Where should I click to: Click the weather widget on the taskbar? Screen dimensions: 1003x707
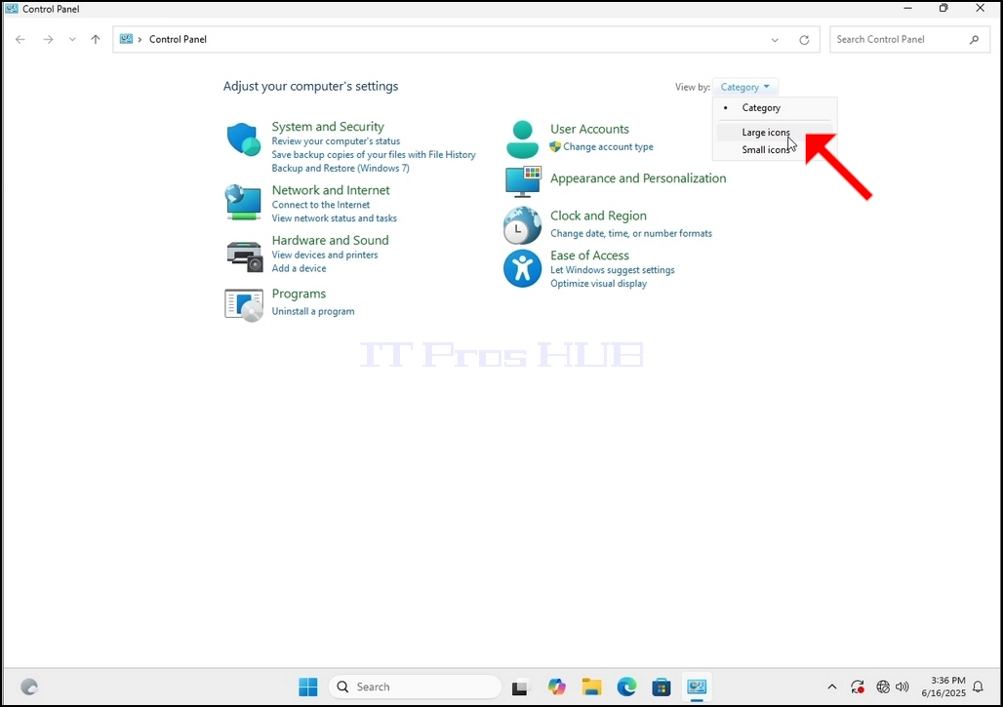point(29,687)
